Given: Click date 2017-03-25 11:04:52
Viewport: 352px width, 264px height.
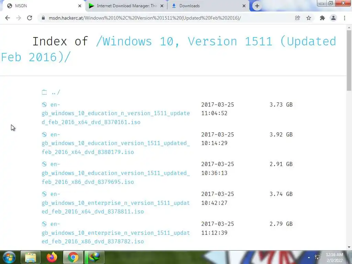Looking at the screenshot, I should click(x=218, y=109).
